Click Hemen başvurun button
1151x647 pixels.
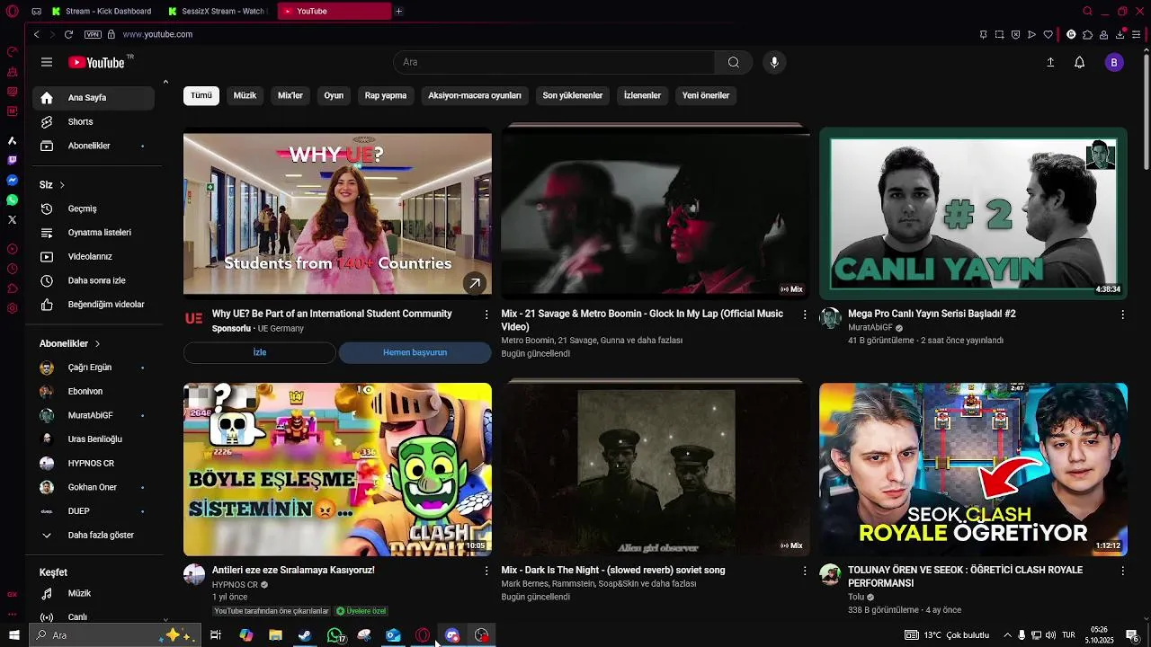pyautogui.click(x=415, y=352)
